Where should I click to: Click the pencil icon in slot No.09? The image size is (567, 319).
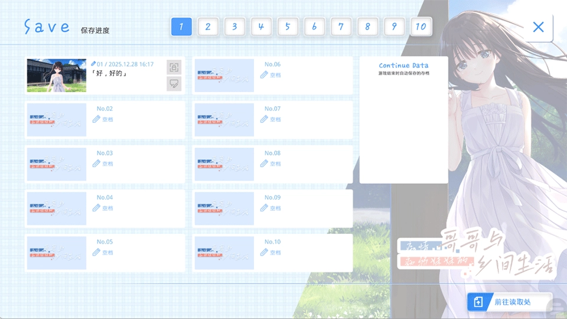[264, 208]
